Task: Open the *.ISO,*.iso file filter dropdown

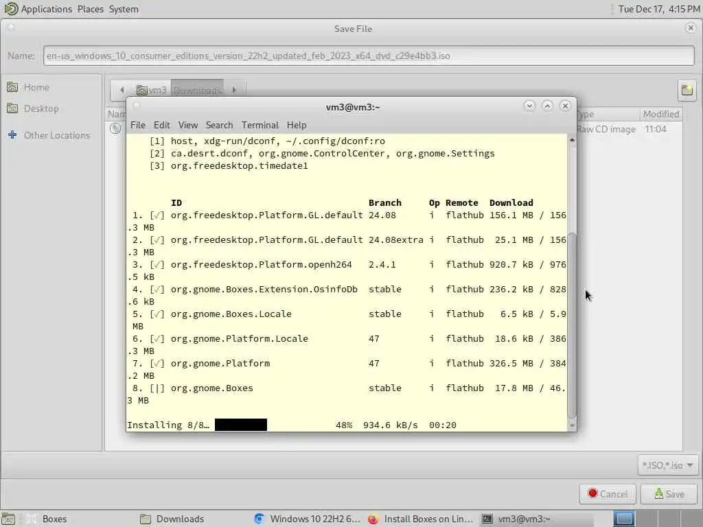Action: 667,466
